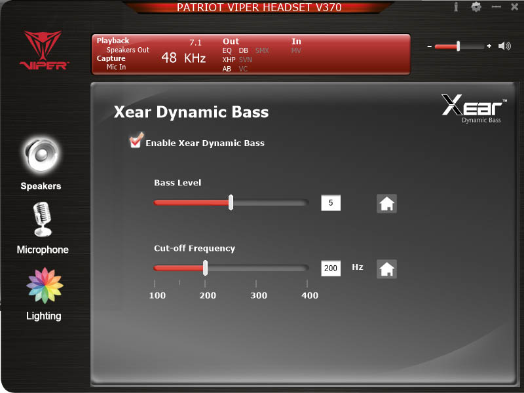Click the Cut-off Frequency label
The width and height of the screenshot is (524, 393).
195,248
